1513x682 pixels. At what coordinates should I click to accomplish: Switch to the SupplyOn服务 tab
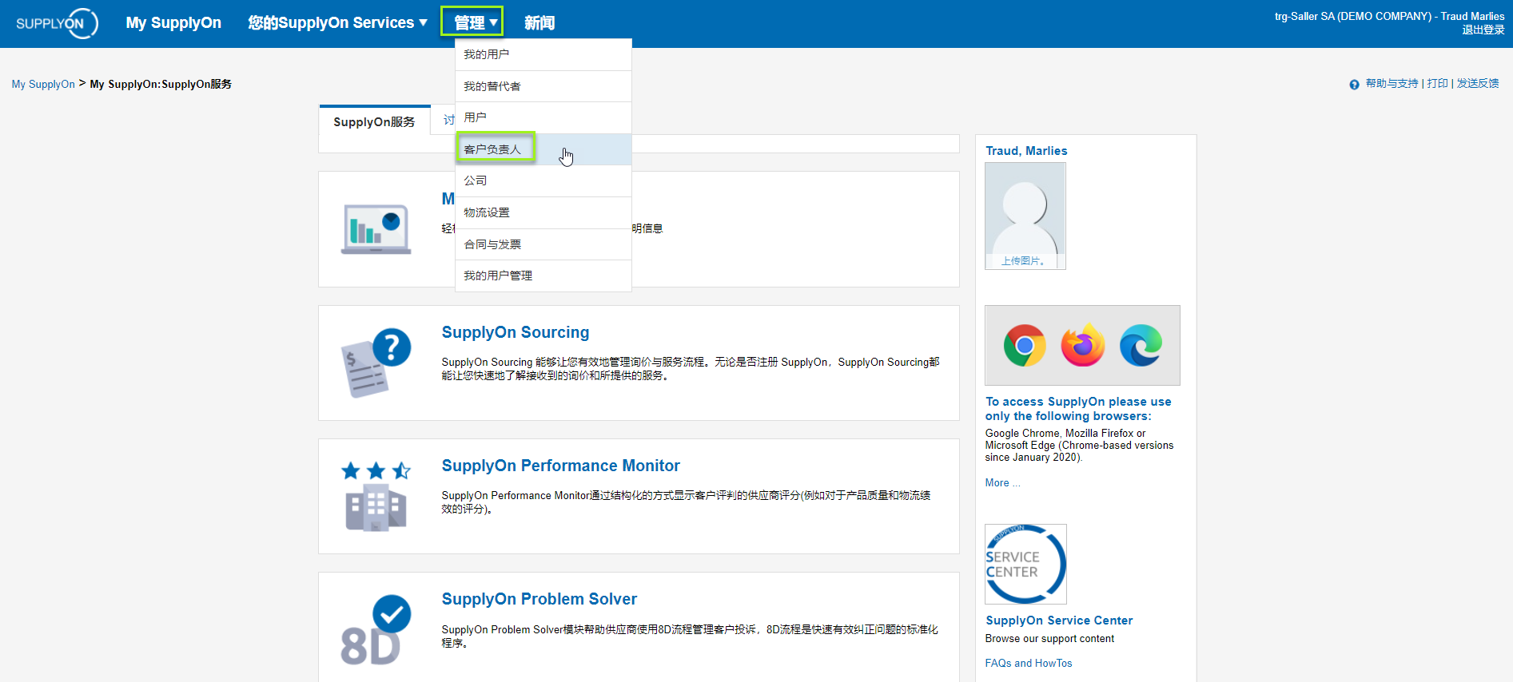coord(374,121)
